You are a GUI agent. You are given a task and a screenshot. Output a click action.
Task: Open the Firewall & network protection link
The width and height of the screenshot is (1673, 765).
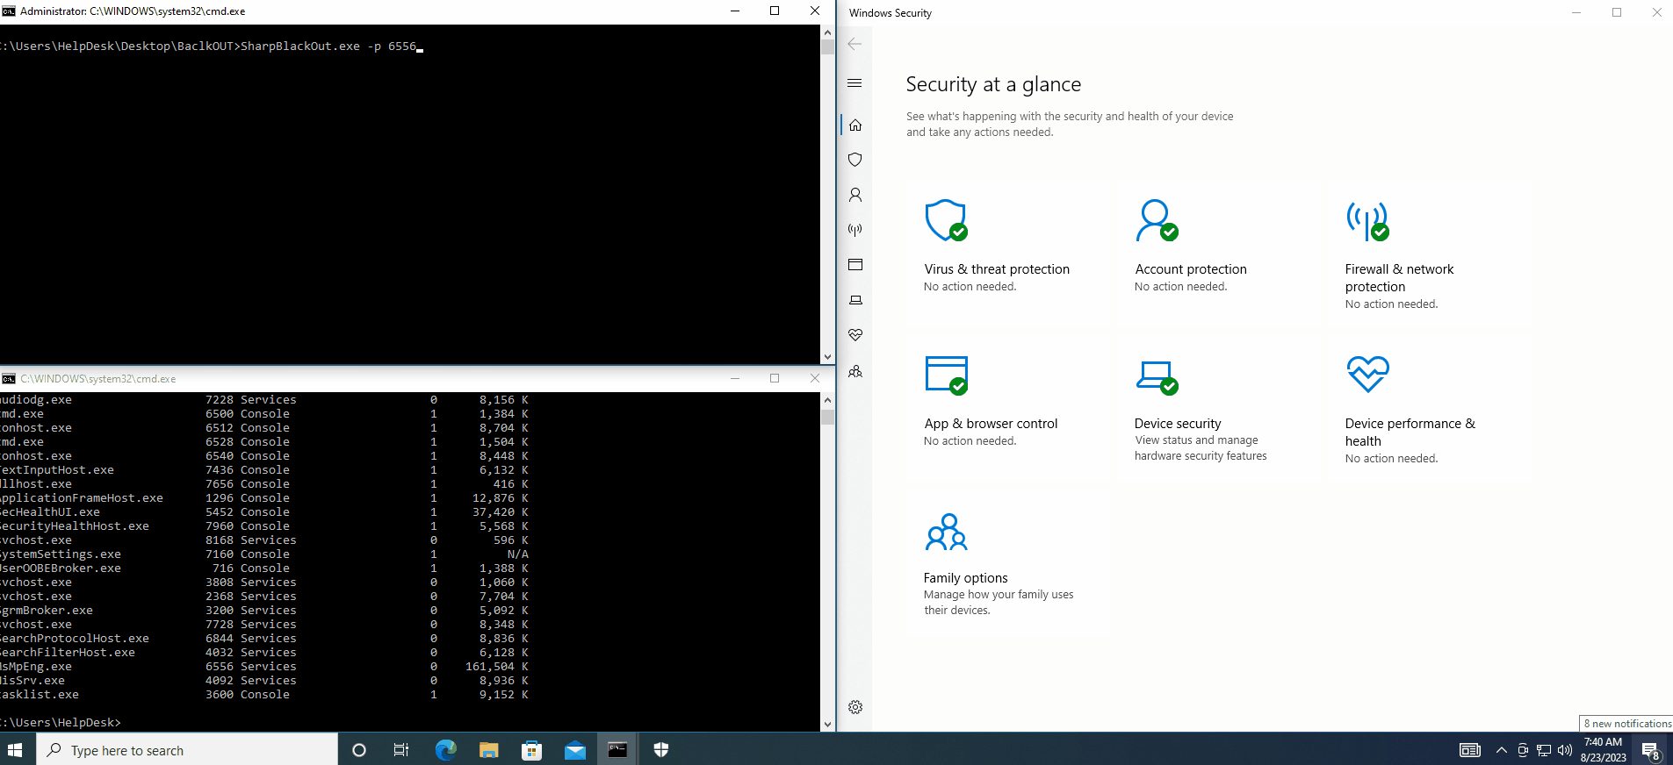pyautogui.click(x=1399, y=278)
